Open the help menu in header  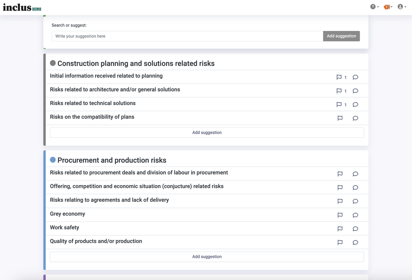click(x=375, y=7)
